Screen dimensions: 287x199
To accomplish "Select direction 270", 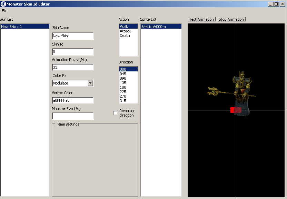I will 128,96.
